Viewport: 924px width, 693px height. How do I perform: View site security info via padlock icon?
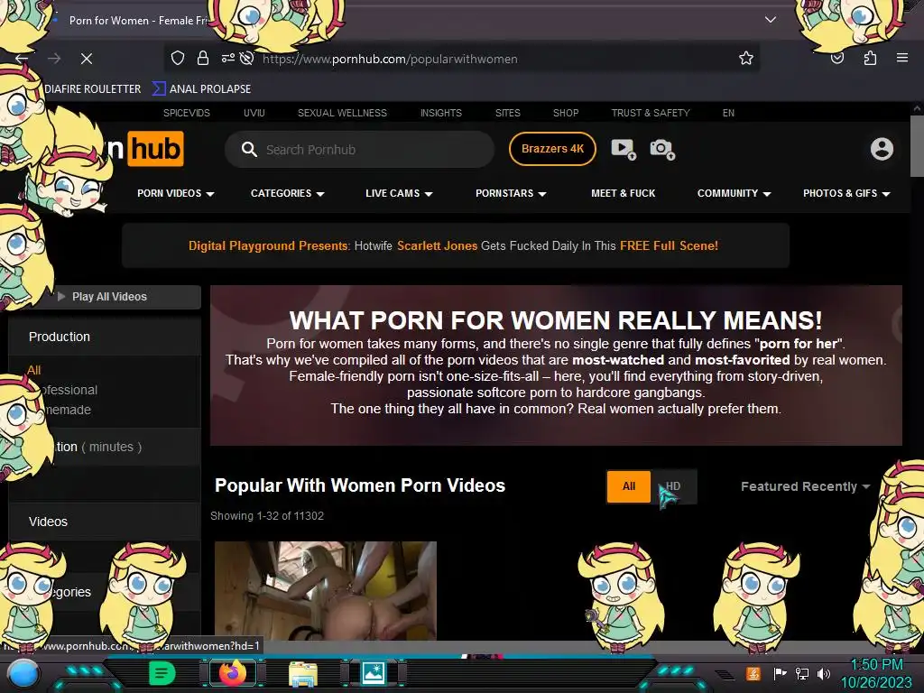point(203,59)
